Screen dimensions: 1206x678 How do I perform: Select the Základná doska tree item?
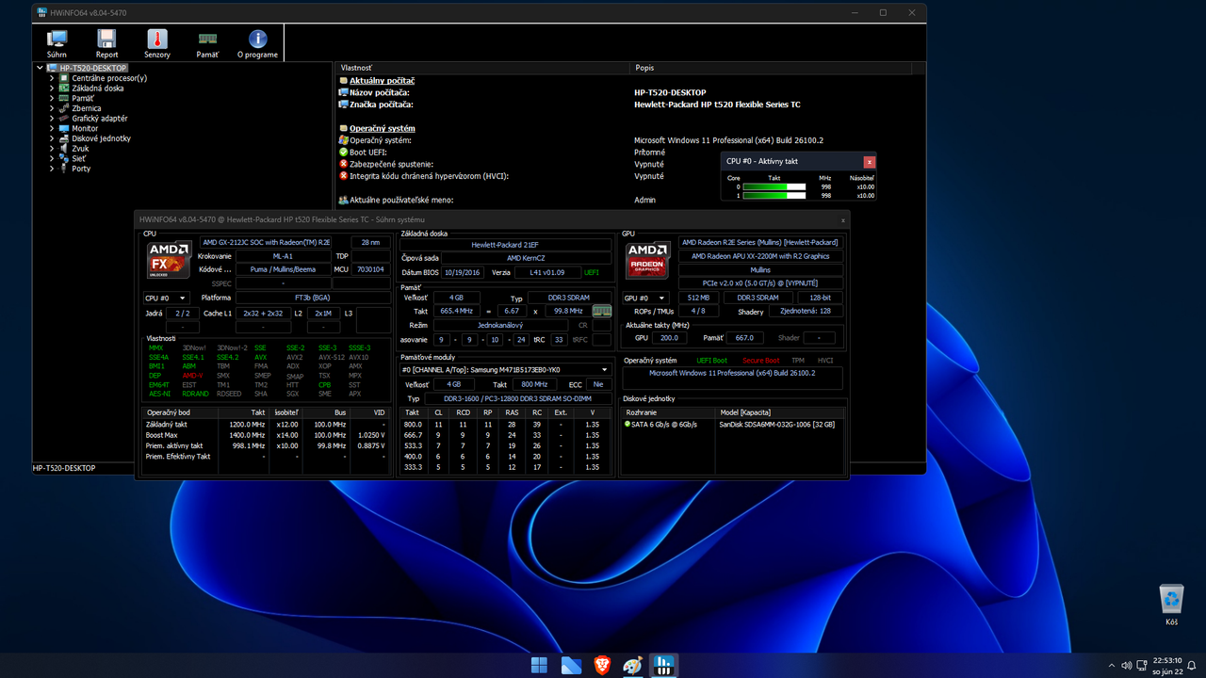point(98,89)
